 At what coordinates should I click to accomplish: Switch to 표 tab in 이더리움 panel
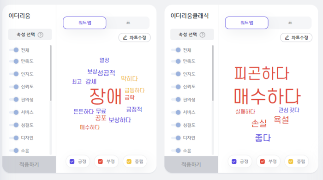(x=128, y=23)
